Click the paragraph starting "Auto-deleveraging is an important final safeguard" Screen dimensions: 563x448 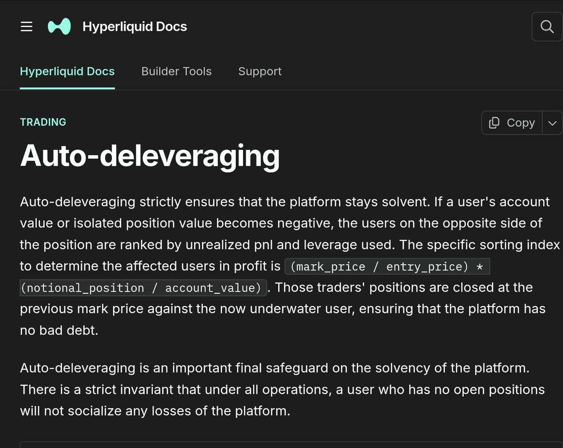pyautogui.click(x=282, y=389)
